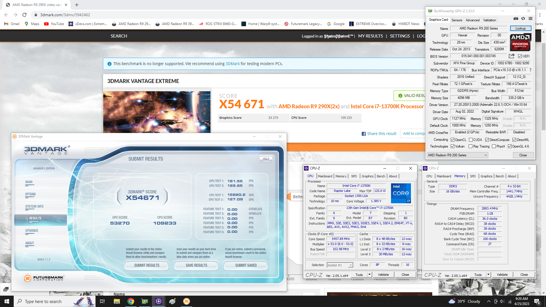
Task: Open File Explorer from the taskbar
Action: pyautogui.click(x=117, y=301)
